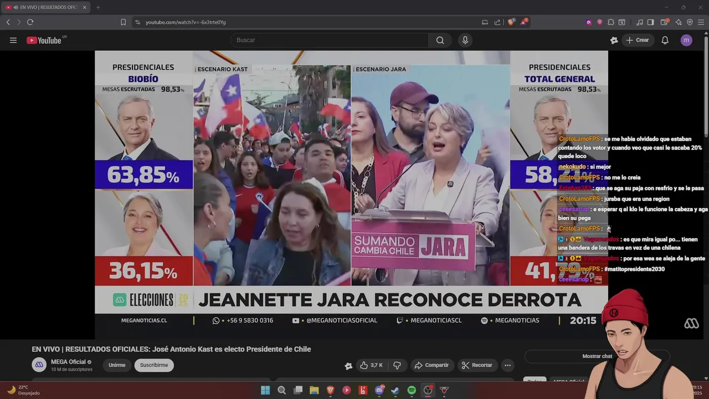Open Windows taskbar search
The width and height of the screenshot is (709, 399).
pos(281,390)
